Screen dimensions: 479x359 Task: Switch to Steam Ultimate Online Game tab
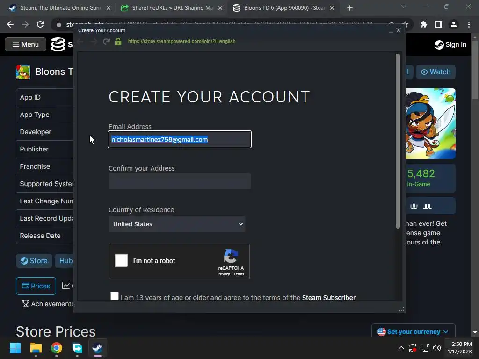pos(59,8)
